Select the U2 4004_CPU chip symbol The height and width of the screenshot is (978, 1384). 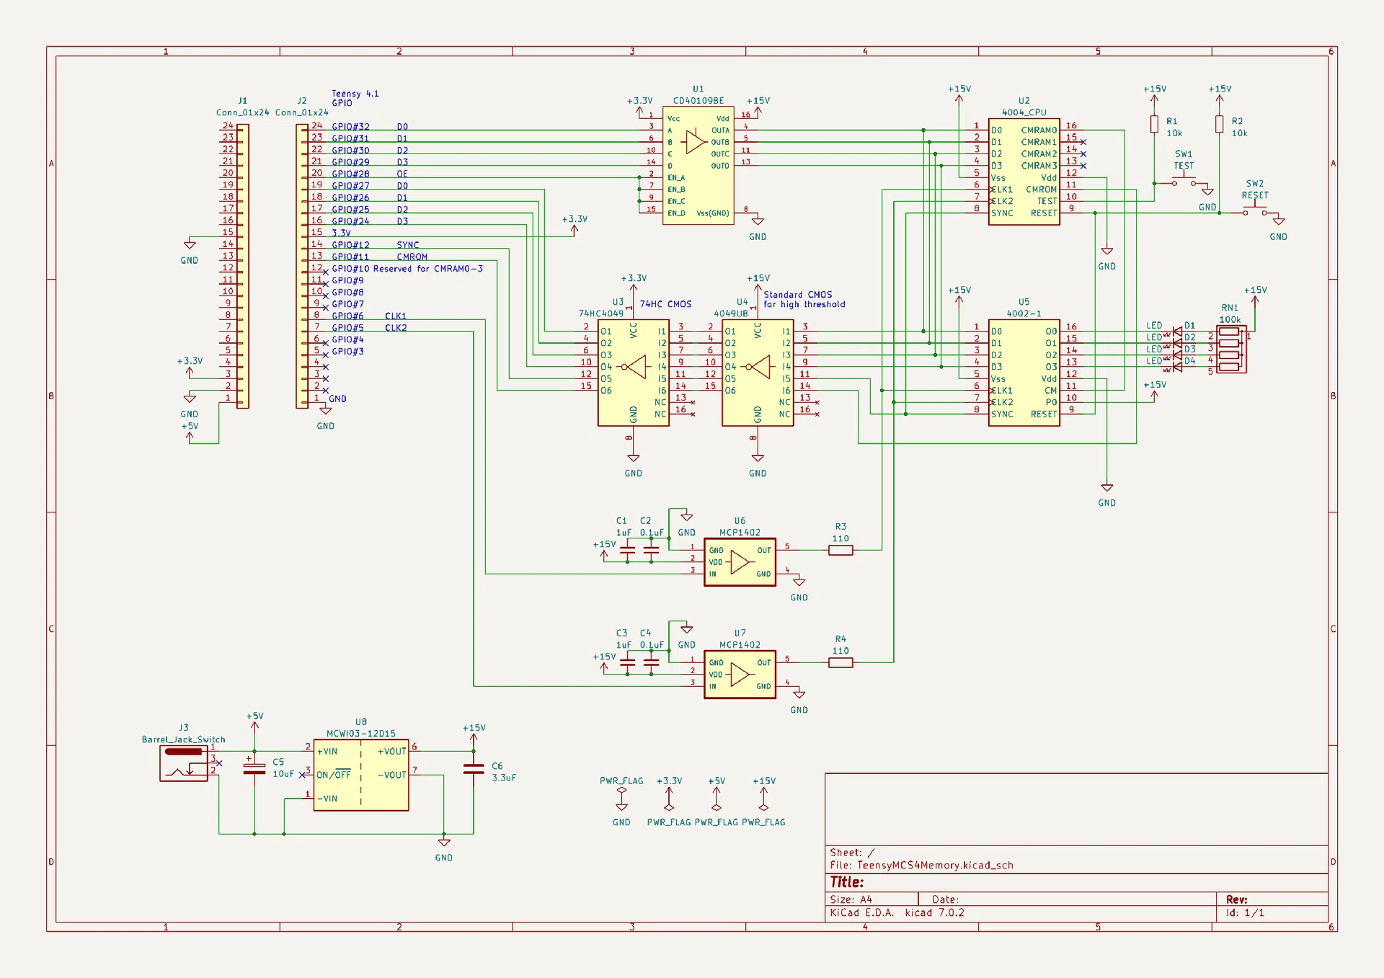(x=1024, y=172)
